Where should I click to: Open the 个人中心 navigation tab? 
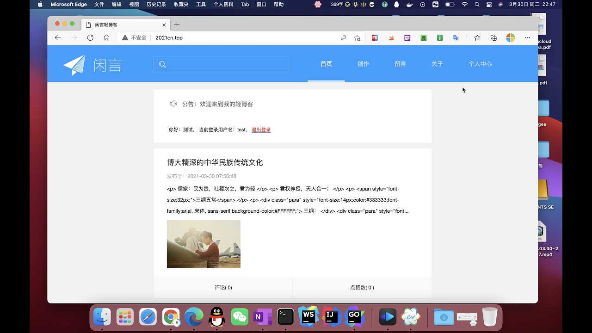pyautogui.click(x=480, y=64)
